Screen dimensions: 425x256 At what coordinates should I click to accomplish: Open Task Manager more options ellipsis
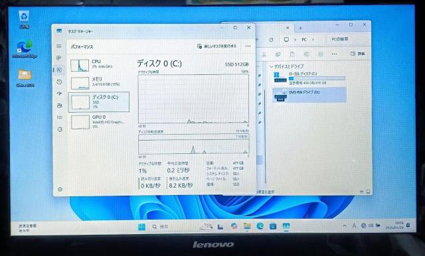pyautogui.click(x=248, y=46)
